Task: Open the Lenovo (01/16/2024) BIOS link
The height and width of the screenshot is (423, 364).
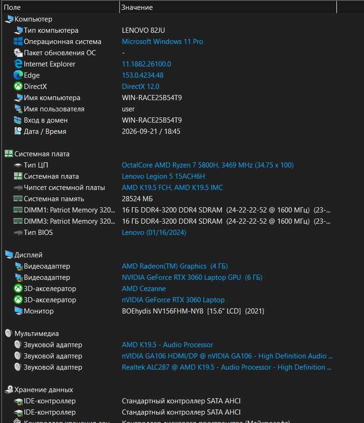Action: coord(154,233)
